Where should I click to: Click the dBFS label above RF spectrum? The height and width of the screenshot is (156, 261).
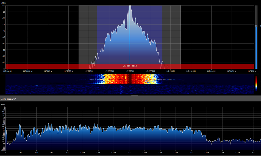click(3, 3)
